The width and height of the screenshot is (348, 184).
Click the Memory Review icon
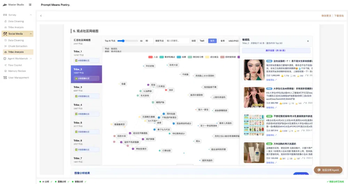pos(6,71)
